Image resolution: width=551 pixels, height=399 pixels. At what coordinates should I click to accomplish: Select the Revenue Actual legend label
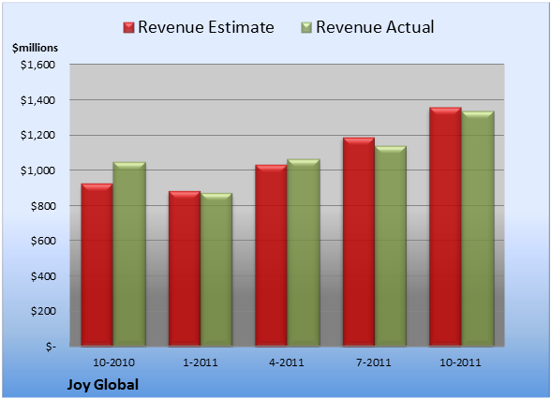click(375, 27)
